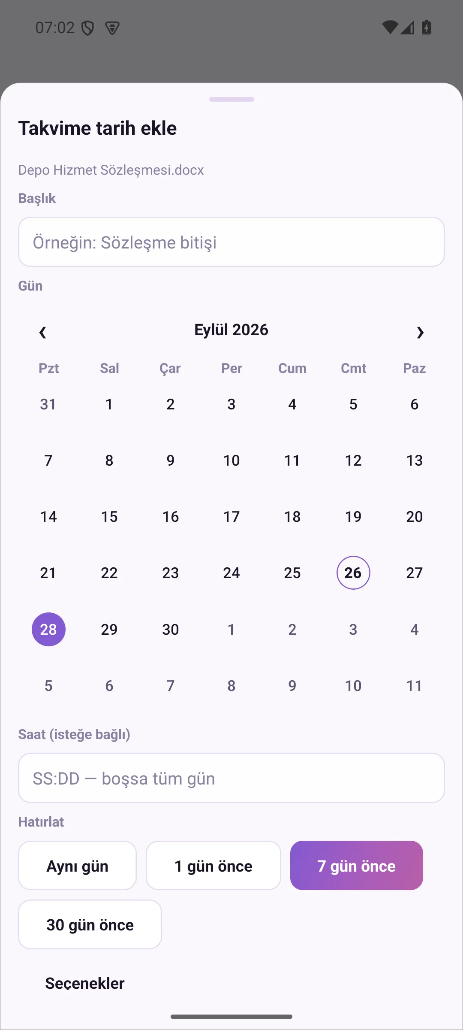Pick September 26 outlined in the calendar
This screenshot has width=463, height=1030.
click(353, 573)
